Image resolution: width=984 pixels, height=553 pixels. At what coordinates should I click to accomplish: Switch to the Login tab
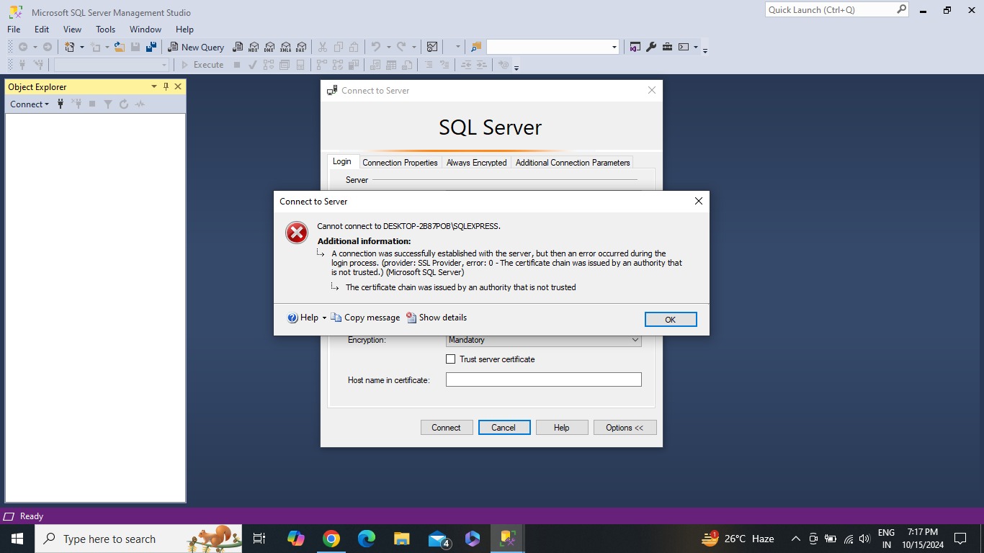click(x=342, y=162)
